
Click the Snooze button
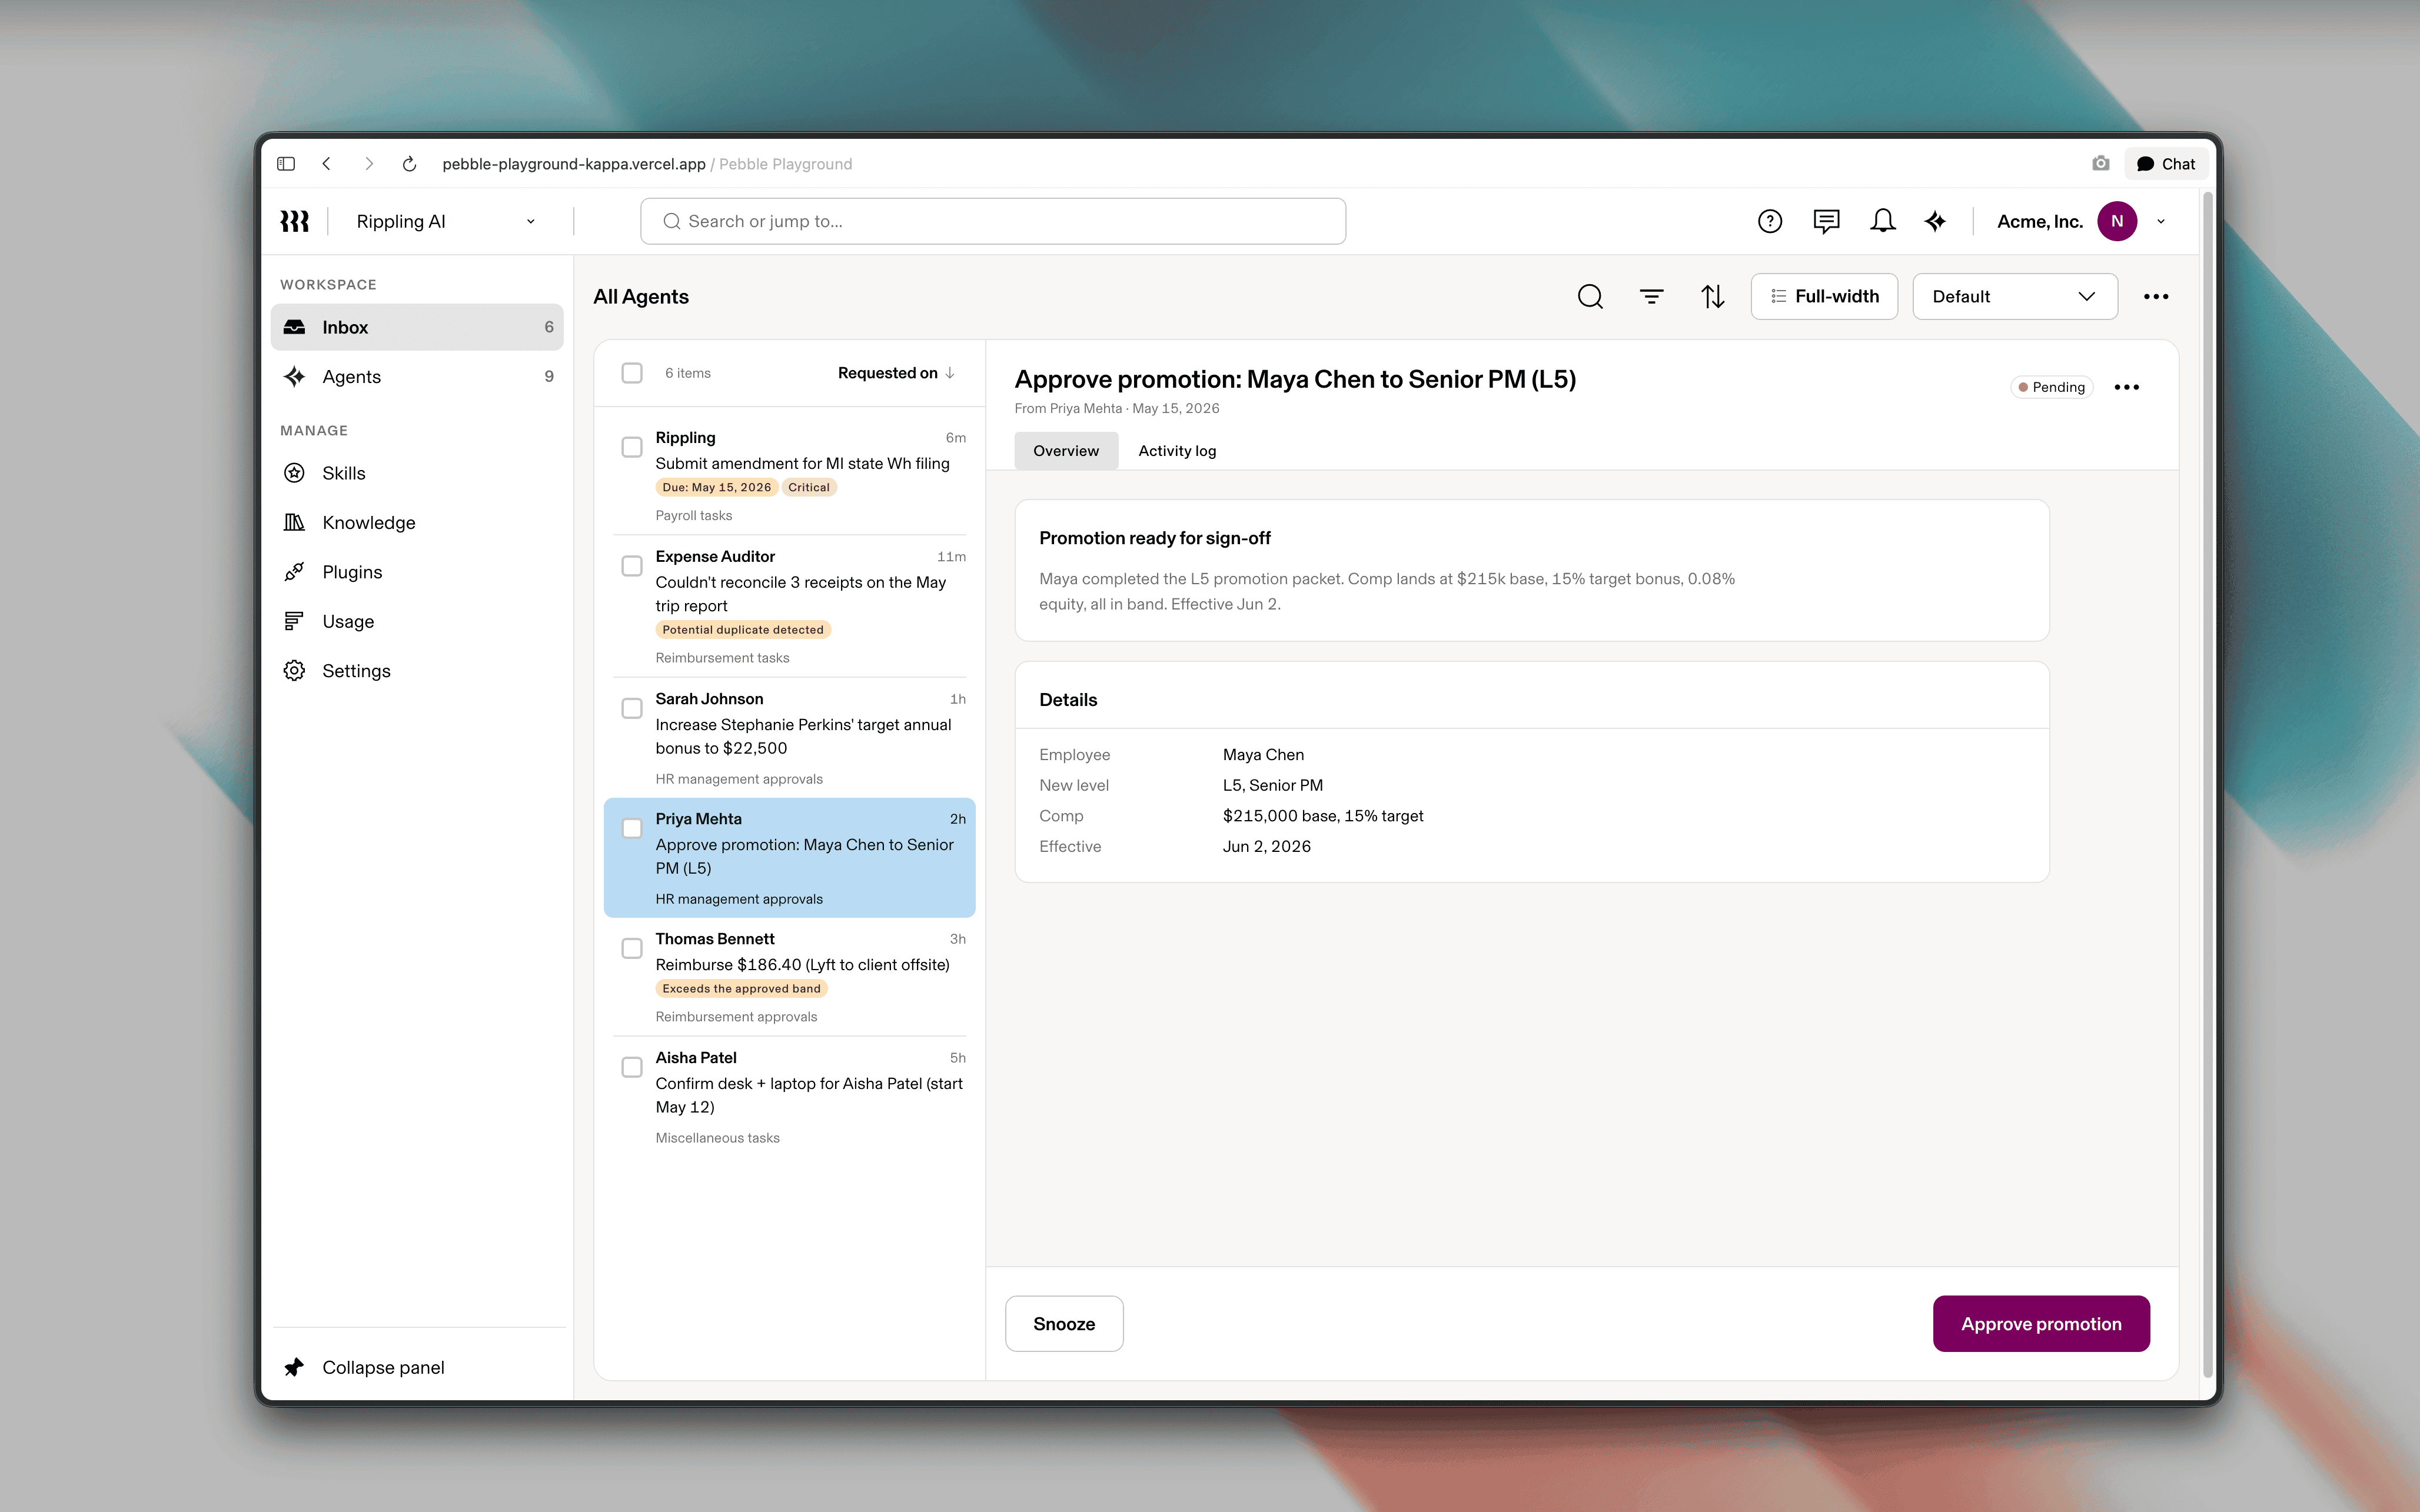1064,1323
